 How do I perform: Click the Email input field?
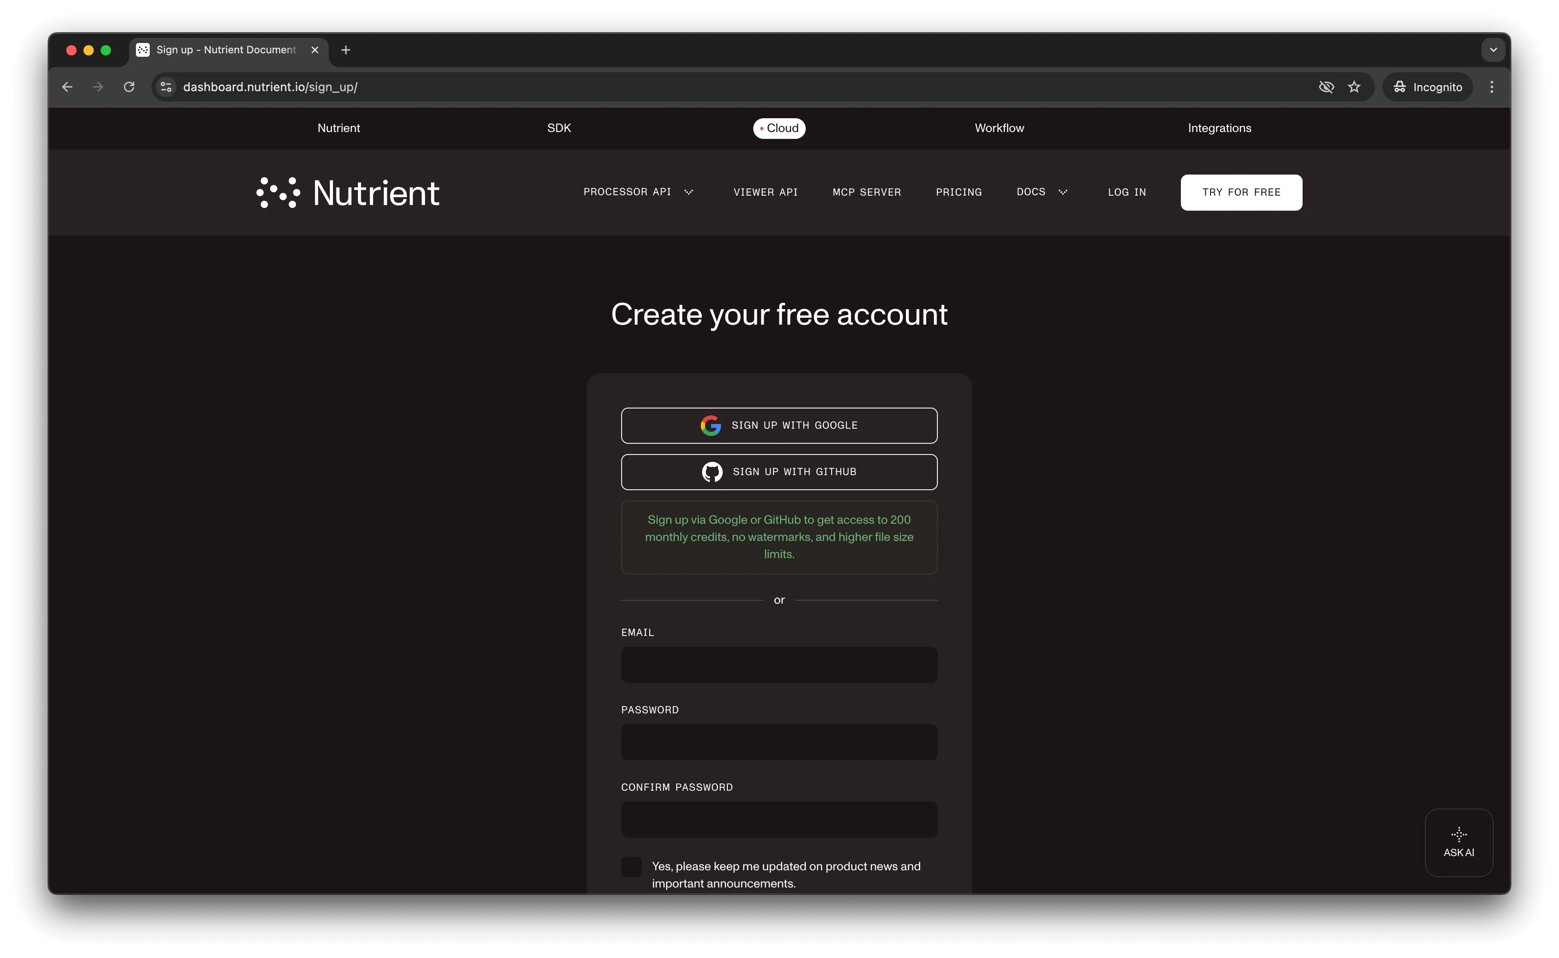pos(779,665)
